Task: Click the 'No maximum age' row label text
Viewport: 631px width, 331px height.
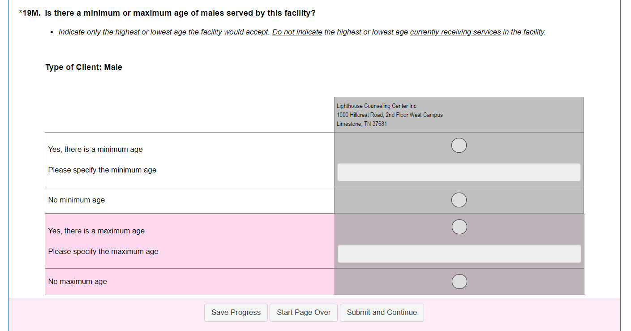Action: point(77,282)
